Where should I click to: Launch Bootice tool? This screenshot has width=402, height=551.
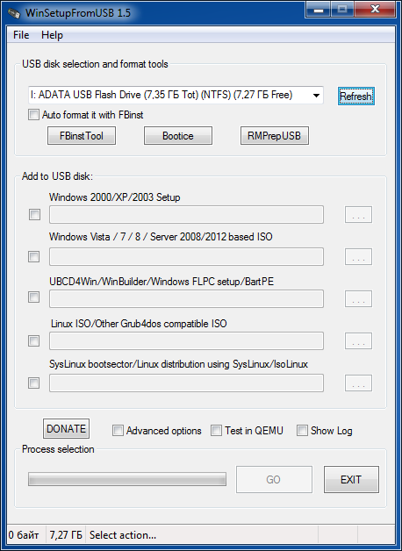tap(178, 136)
